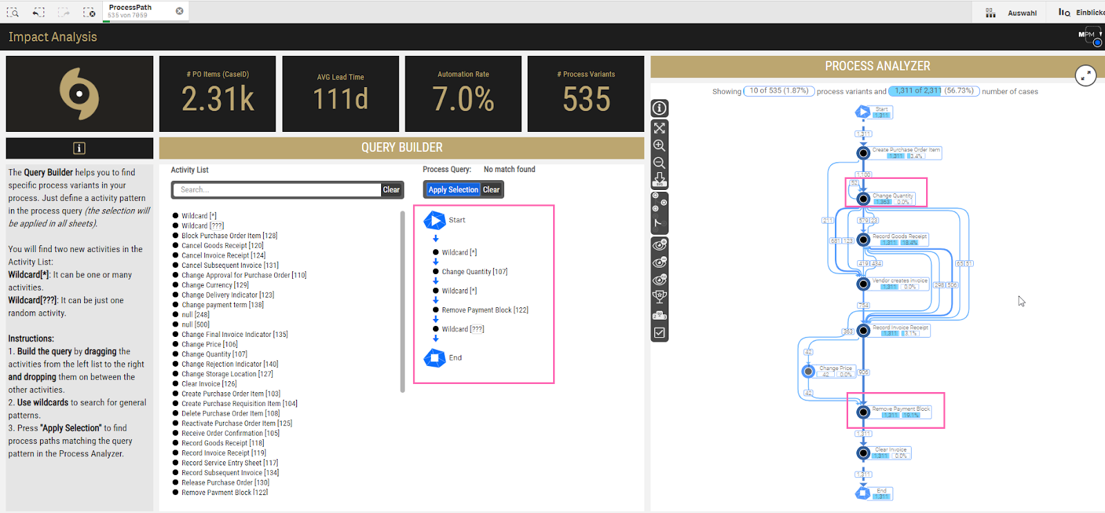Clear the activity search field
This screenshot has height=513, width=1105.
[x=391, y=190]
